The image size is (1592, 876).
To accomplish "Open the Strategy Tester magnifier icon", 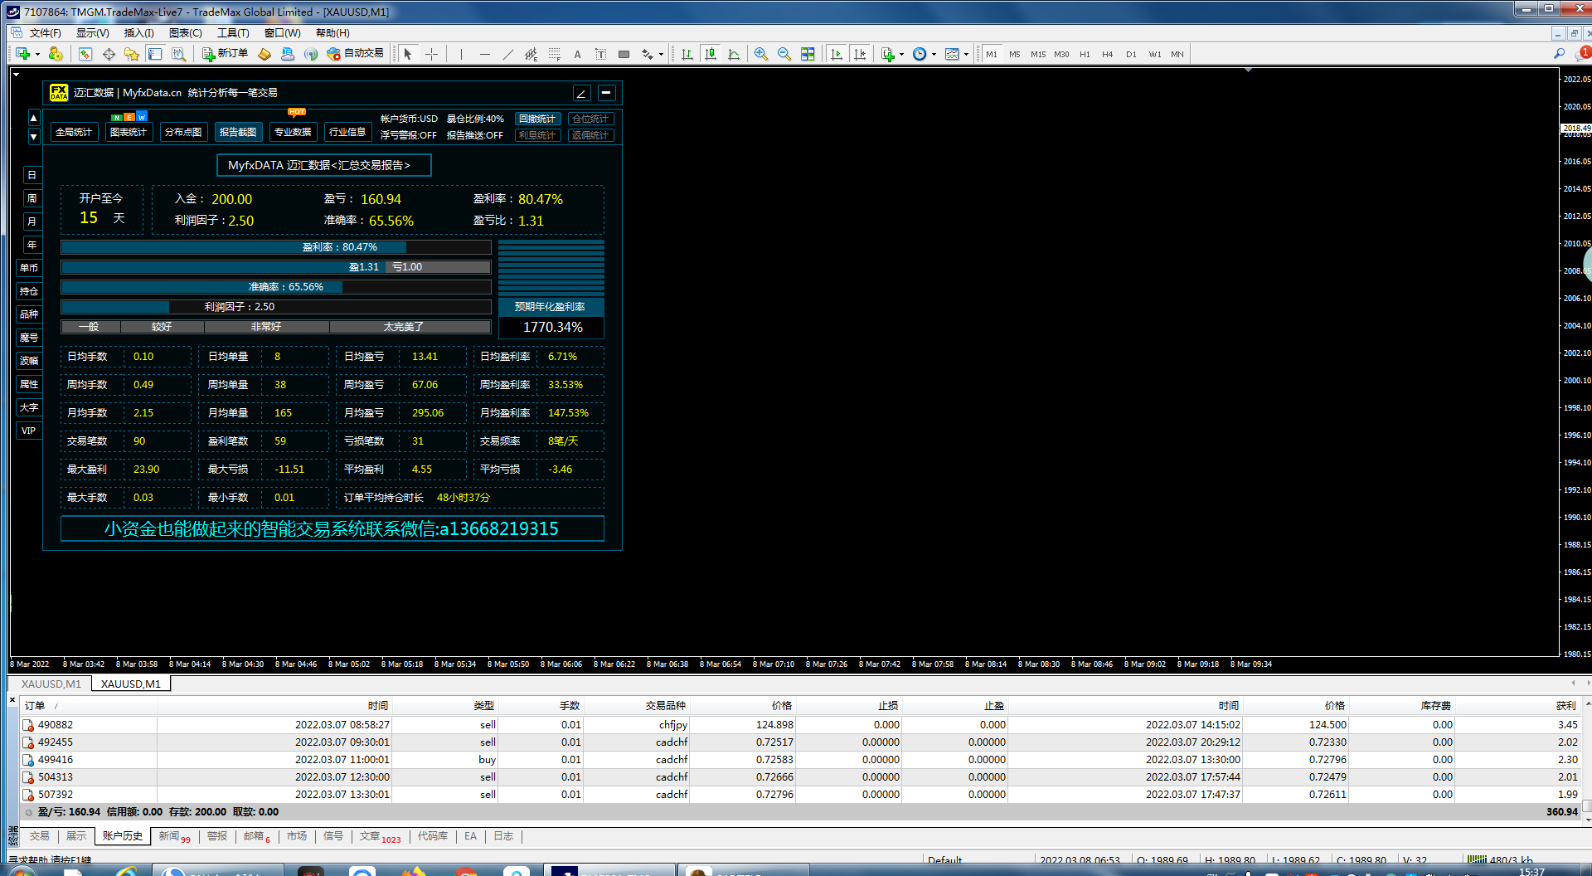I will click(x=178, y=54).
